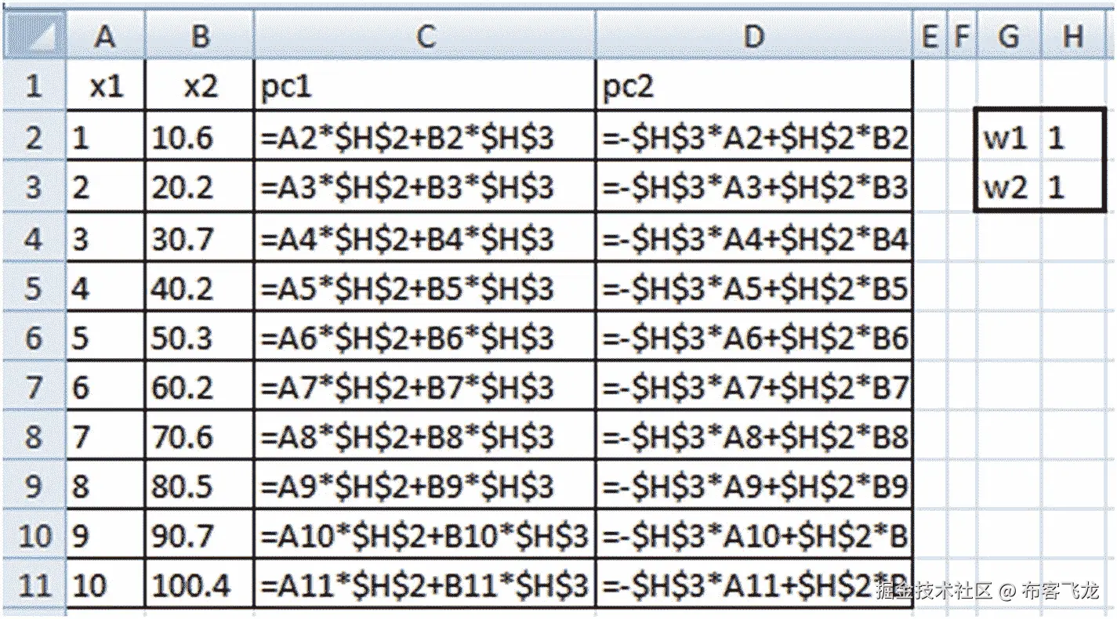Screen dimensions: 1117x619
Task: Select row 11 header
Action: coord(34,586)
